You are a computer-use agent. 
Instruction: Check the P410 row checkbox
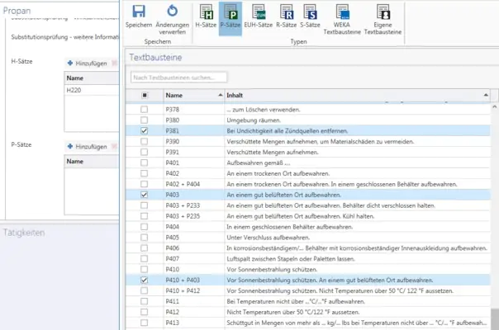tap(144, 269)
